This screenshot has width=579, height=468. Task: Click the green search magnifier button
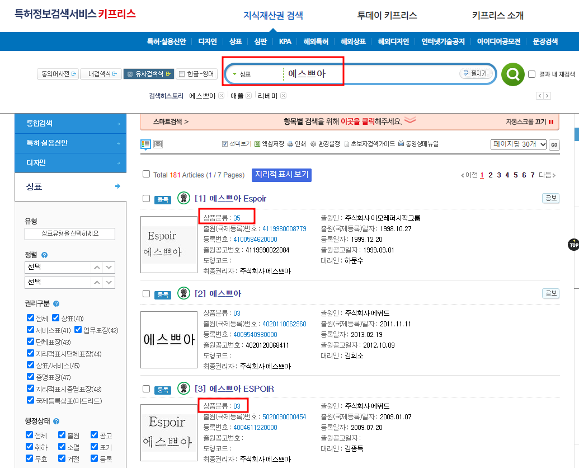click(513, 74)
